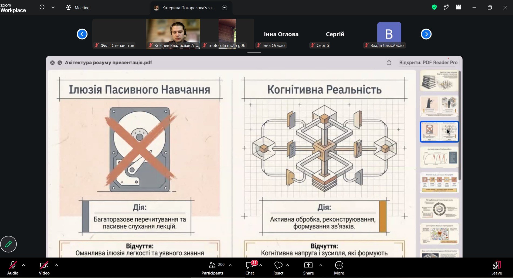This screenshot has height=278, width=513.
Task: Change the view layout grid icon
Action: pos(458,7)
